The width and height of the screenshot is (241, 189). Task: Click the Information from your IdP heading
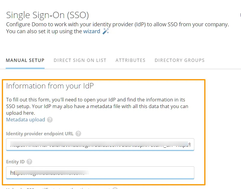pyautogui.click(x=50, y=86)
